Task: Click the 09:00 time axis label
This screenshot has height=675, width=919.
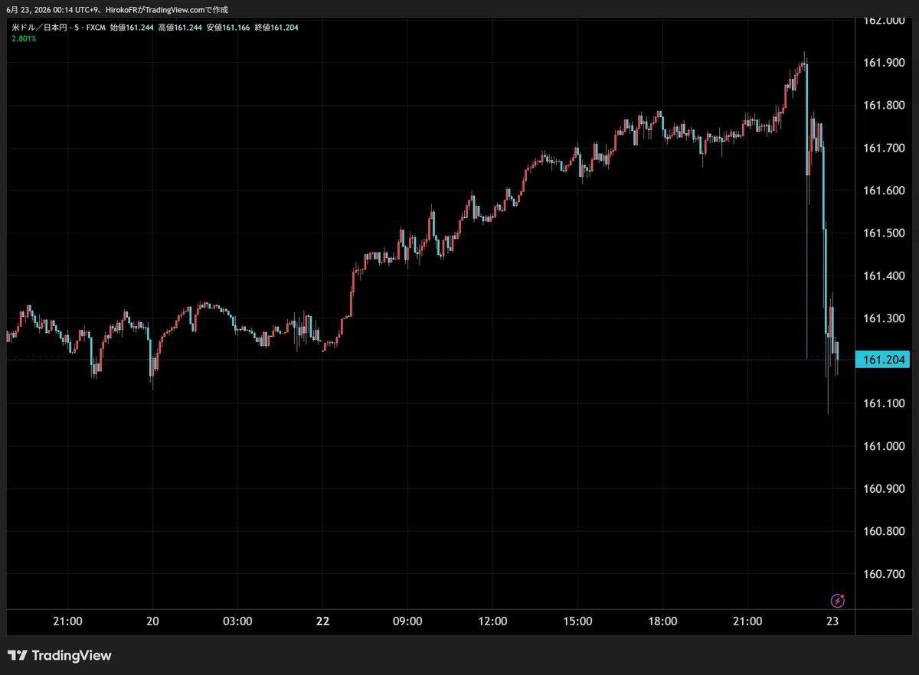Action: click(407, 621)
